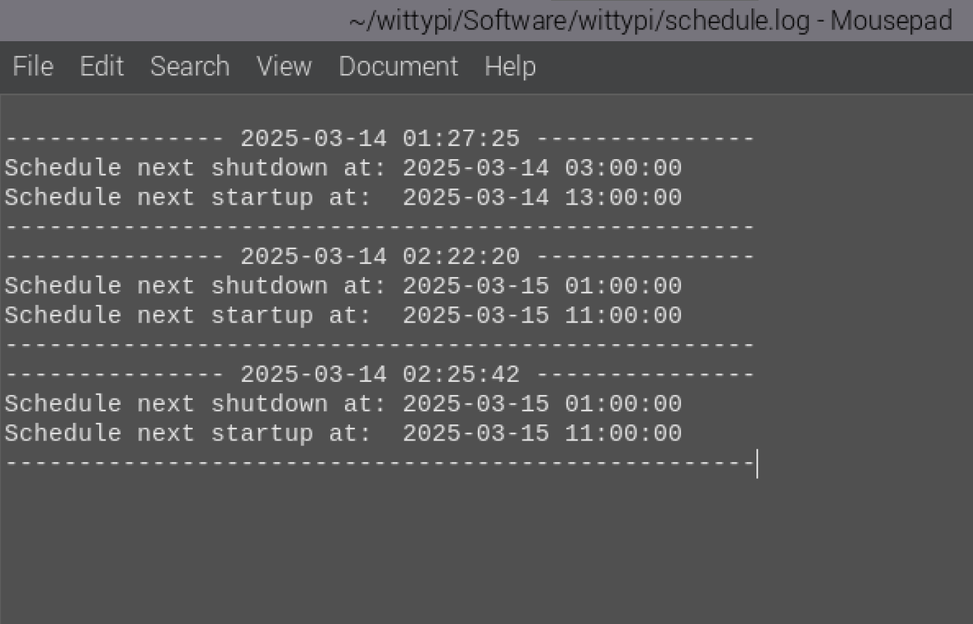Place cursor on the 01:27:25 timestamp header
Screen dimensions: 973x624
coord(461,138)
